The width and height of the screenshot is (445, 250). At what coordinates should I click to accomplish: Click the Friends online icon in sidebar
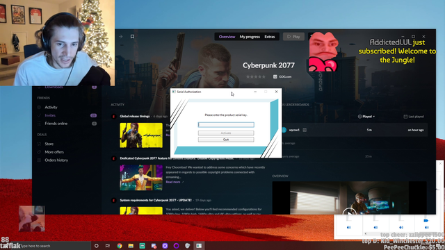(x=39, y=124)
